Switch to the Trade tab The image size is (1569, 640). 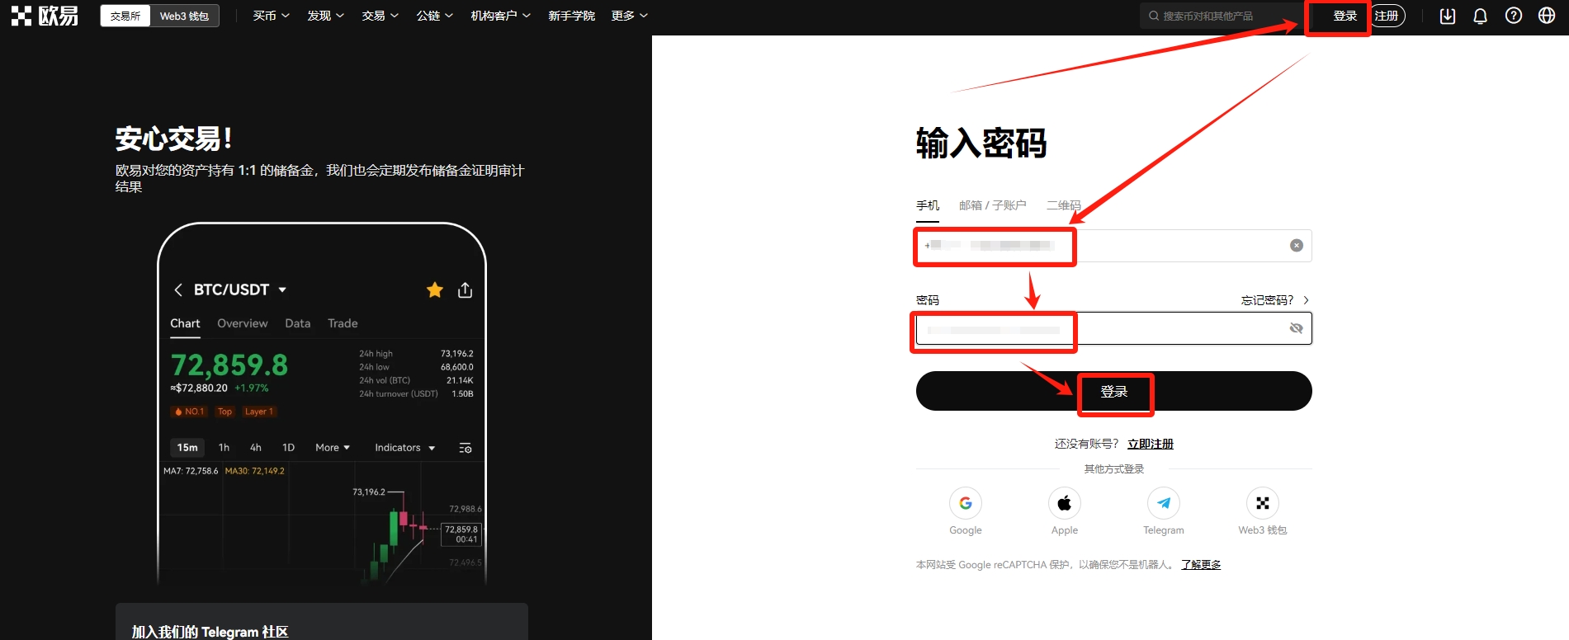pyautogui.click(x=343, y=323)
